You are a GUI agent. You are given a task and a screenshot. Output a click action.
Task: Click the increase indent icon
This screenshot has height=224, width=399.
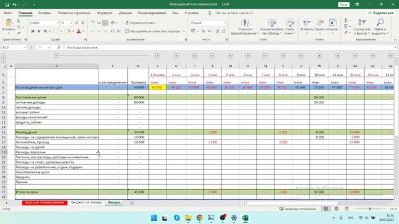pyautogui.click(x=118, y=31)
